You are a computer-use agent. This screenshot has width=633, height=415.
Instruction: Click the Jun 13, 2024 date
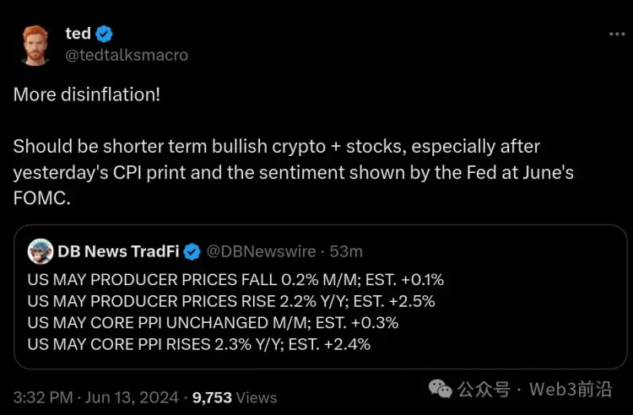132,397
